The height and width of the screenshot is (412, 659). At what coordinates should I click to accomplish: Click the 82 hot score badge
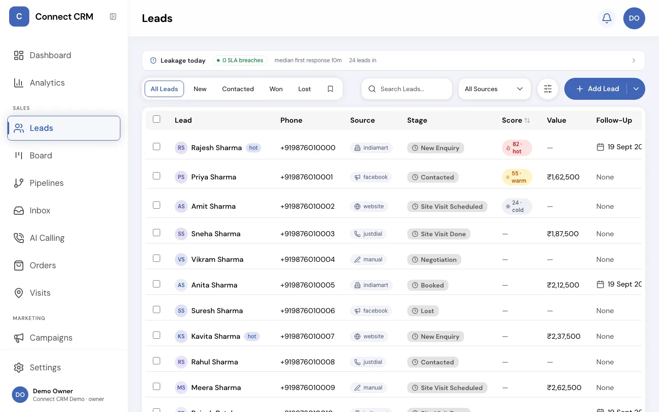pyautogui.click(x=517, y=148)
